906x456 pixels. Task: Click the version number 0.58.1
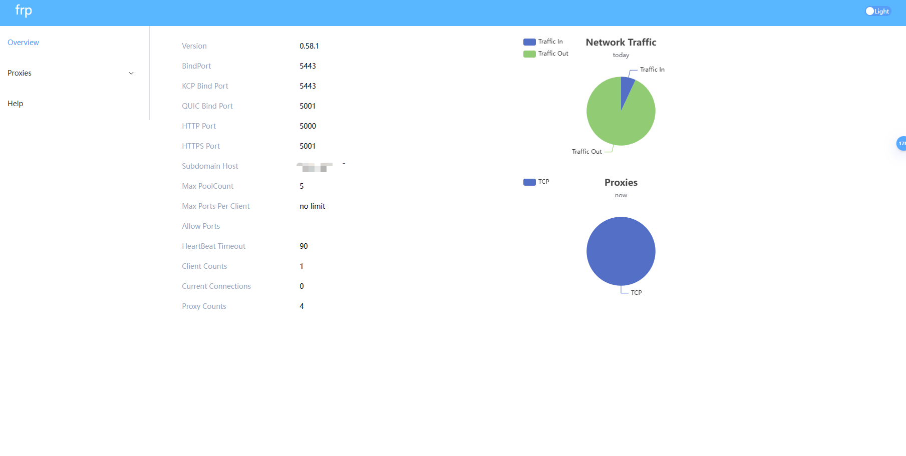point(309,46)
